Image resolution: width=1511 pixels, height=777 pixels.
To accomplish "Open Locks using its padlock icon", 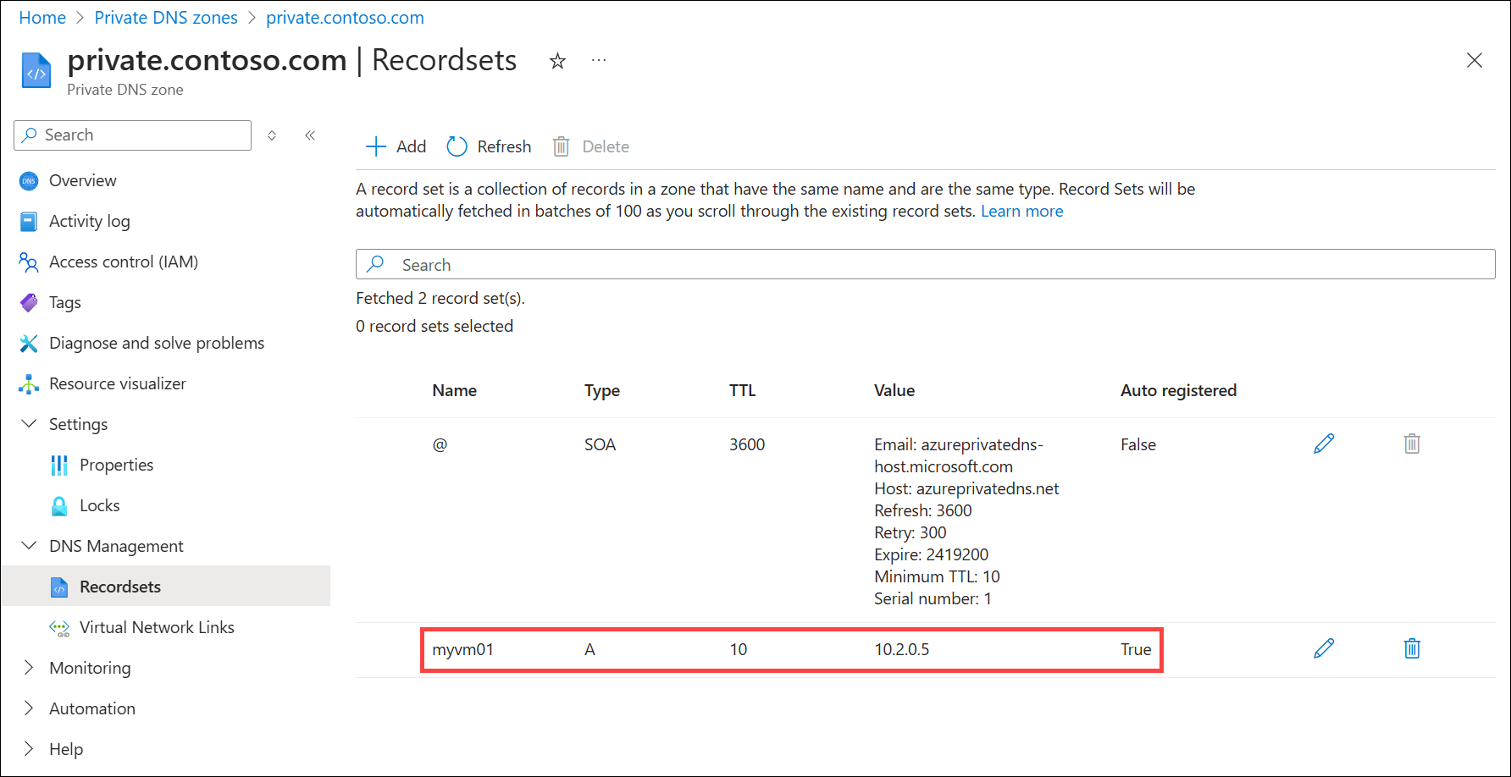I will [58, 505].
